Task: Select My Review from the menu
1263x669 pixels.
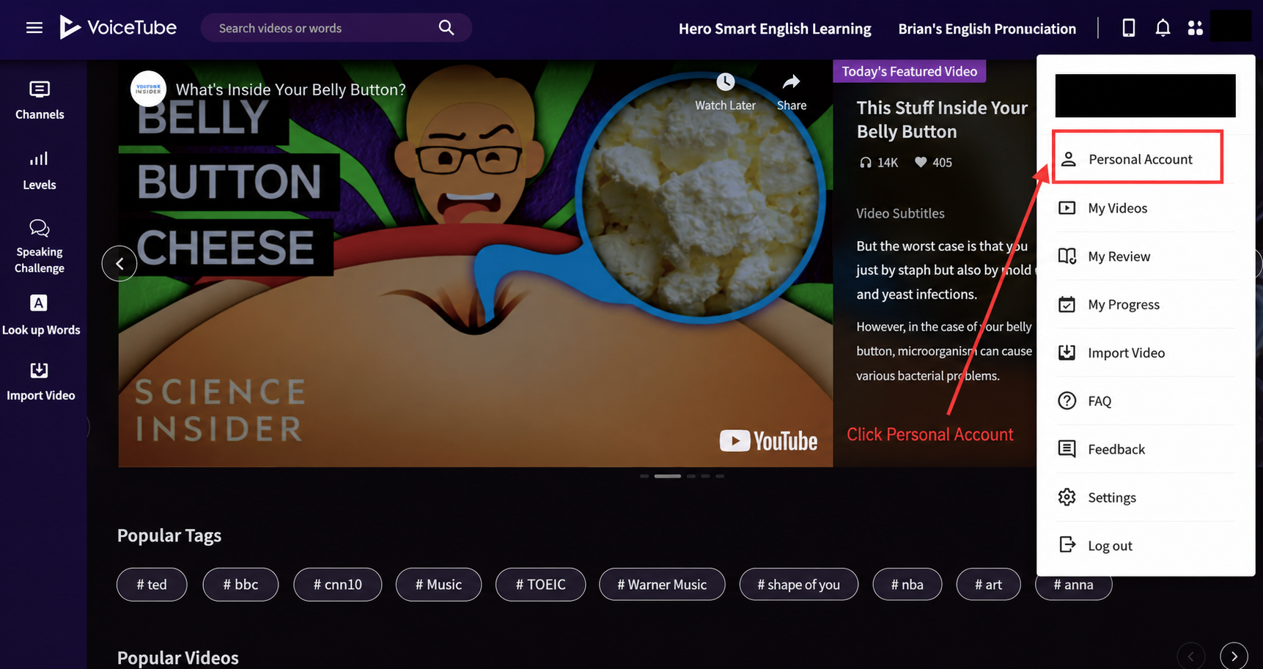Action: (1146, 256)
